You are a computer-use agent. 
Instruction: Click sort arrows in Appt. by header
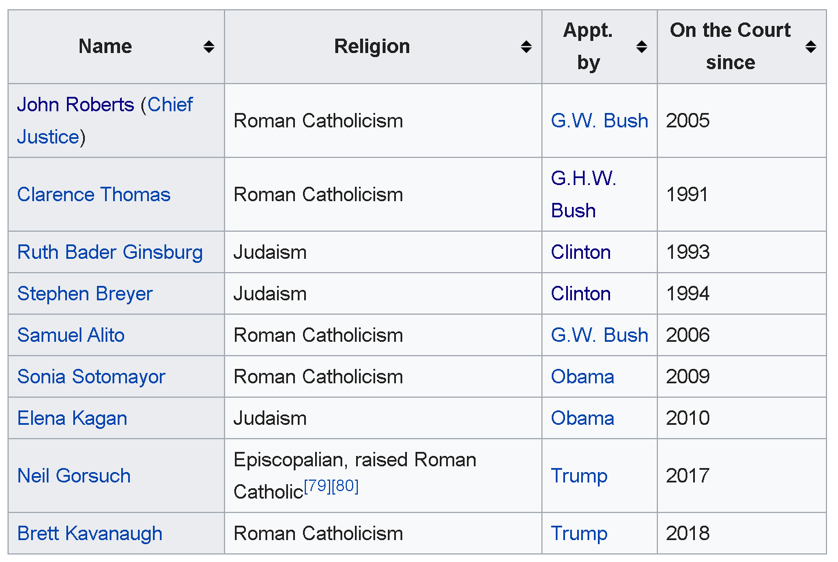coord(641,47)
